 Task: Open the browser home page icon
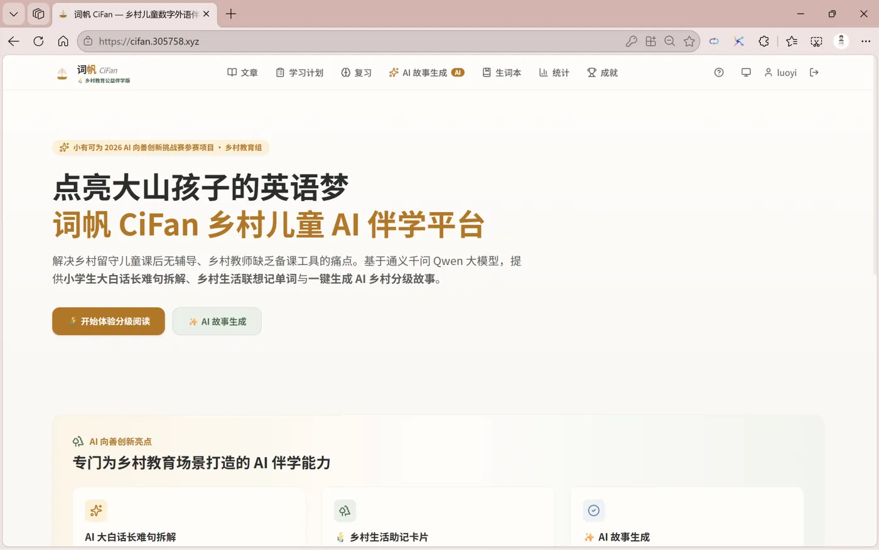point(63,41)
